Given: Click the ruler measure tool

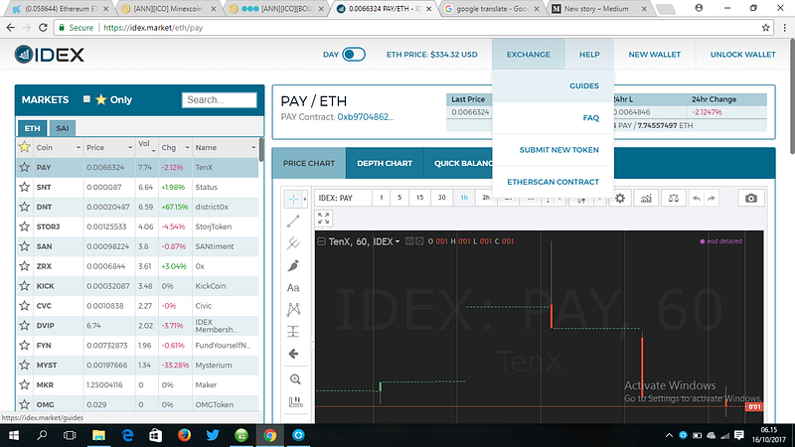Looking at the screenshot, I should coord(295,402).
